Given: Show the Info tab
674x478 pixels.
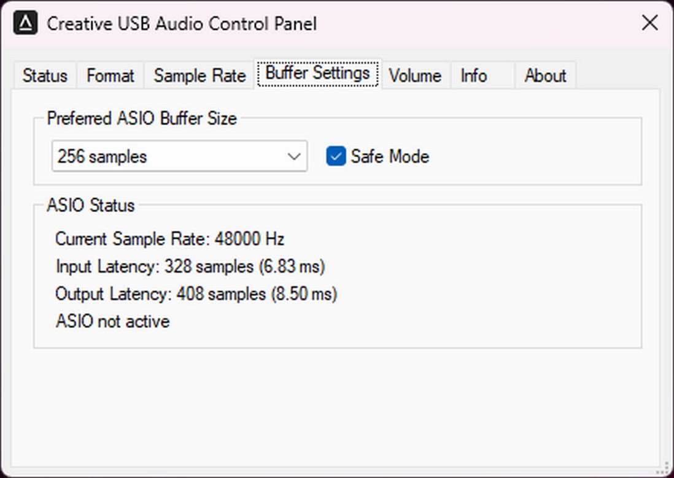Looking at the screenshot, I should [x=474, y=76].
